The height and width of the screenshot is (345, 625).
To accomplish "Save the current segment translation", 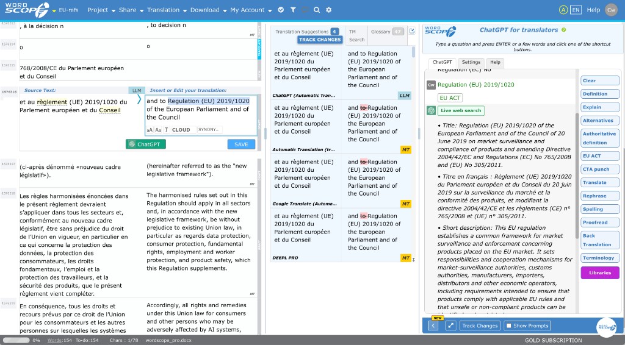I will tap(241, 144).
